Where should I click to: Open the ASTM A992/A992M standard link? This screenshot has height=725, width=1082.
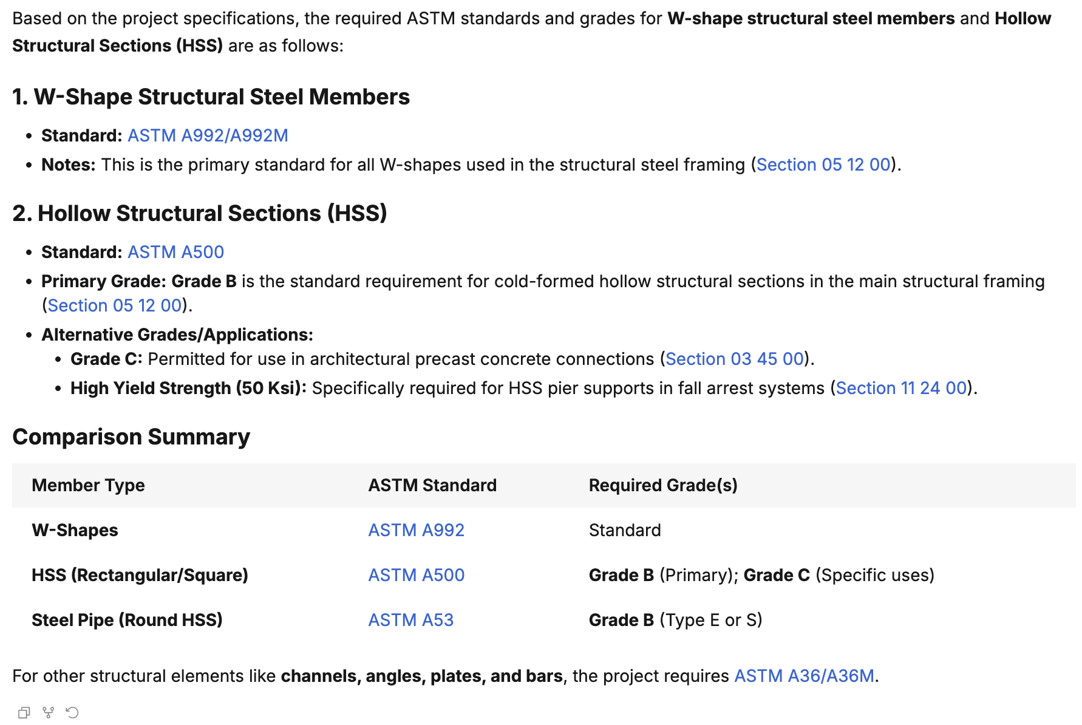point(208,135)
